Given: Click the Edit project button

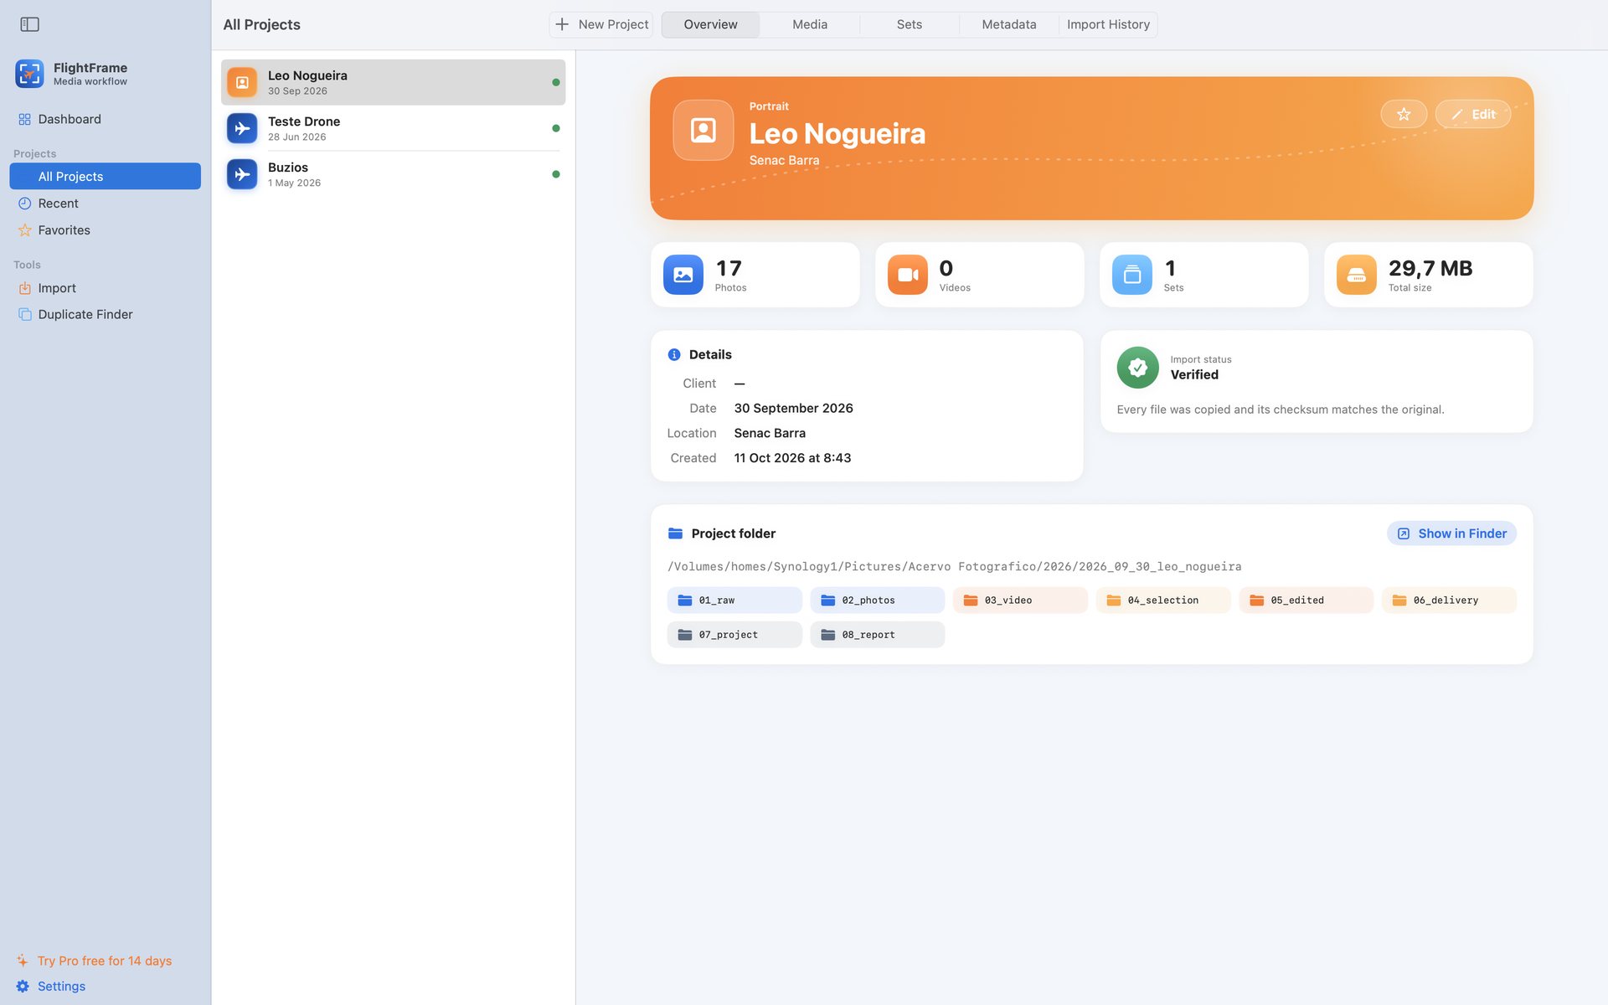Looking at the screenshot, I should 1473,114.
